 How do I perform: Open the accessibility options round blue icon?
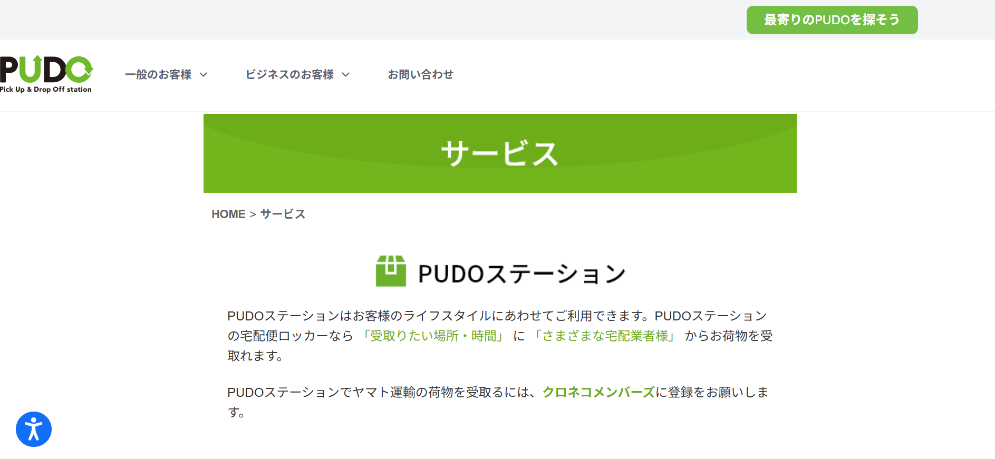pos(34,429)
